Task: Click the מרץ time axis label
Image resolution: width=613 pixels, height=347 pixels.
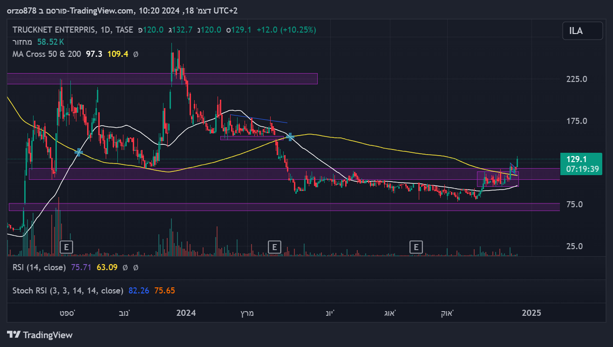Action: pyautogui.click(x=247, y=313)
